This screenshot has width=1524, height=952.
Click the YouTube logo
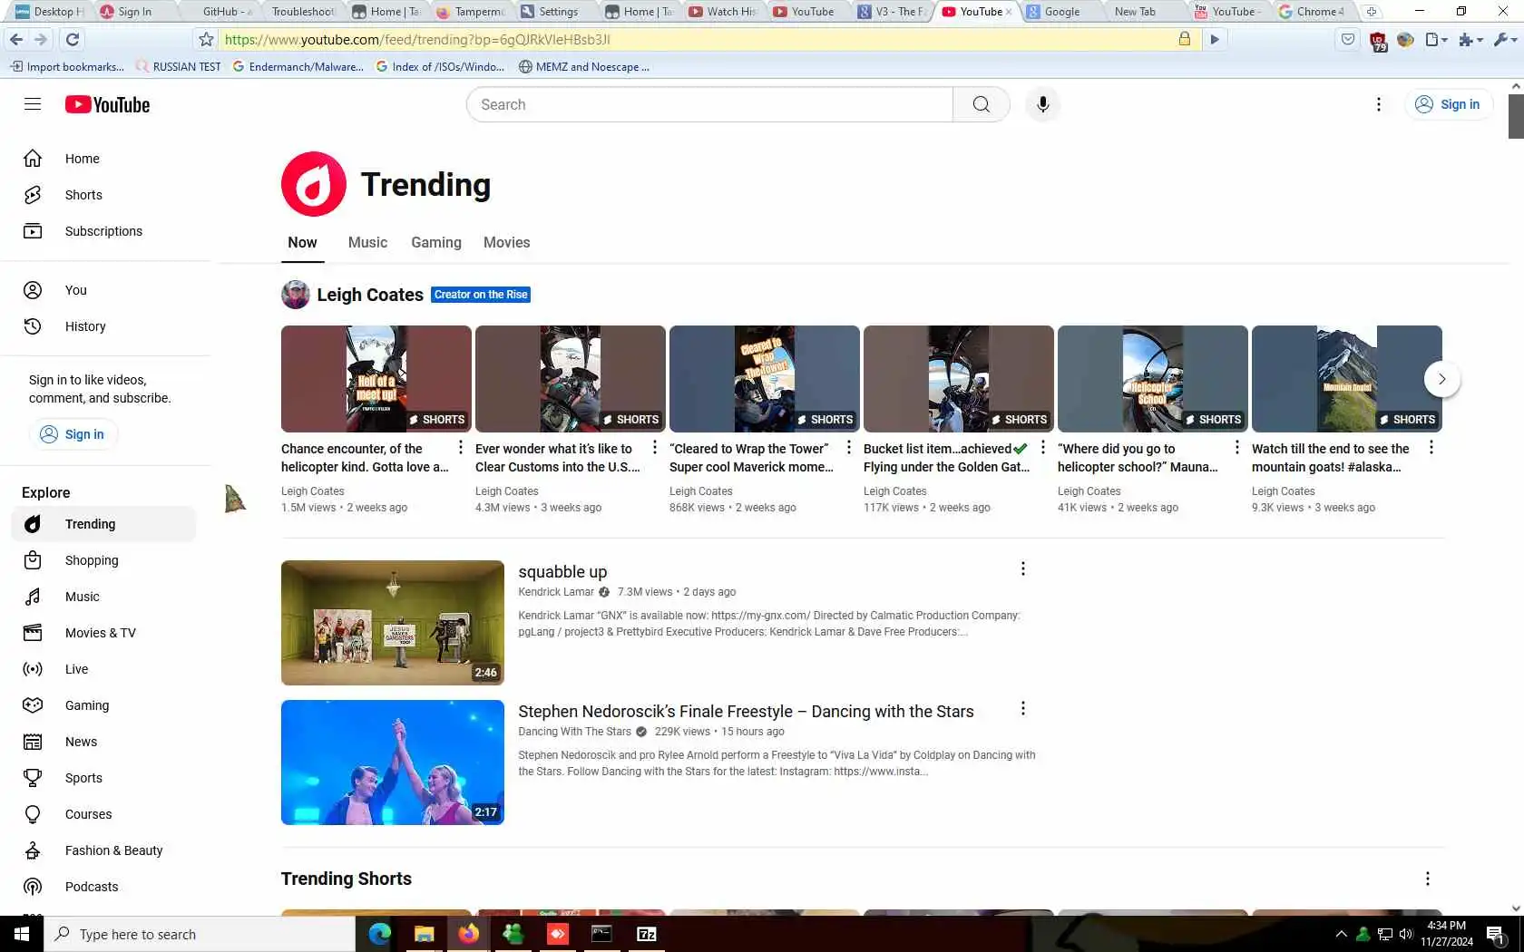(x=107, y=104)
